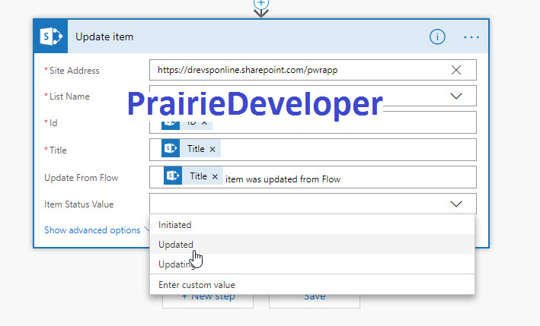Remove the Title token in the Title field

tap(212, 150)
